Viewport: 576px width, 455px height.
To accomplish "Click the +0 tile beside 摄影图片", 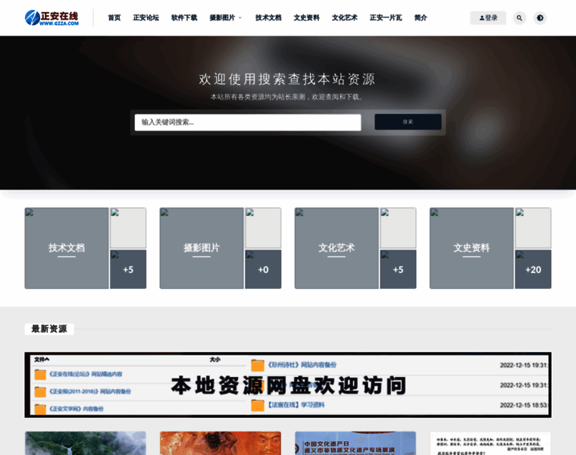I will (263, 269).
